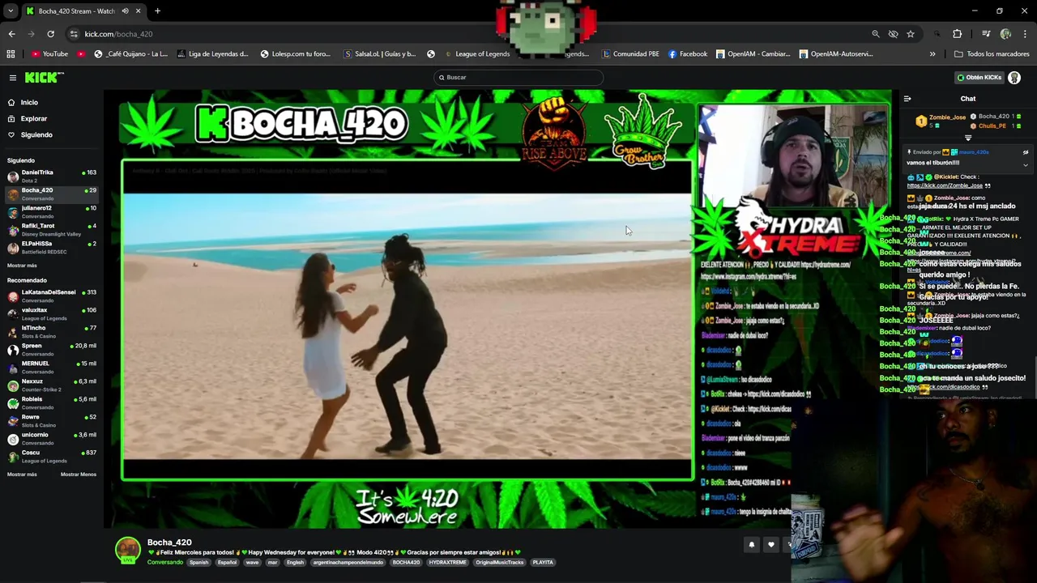Open Spreen recommended channel
This screenshot has height=583, width=1037.
coord(51,349)
